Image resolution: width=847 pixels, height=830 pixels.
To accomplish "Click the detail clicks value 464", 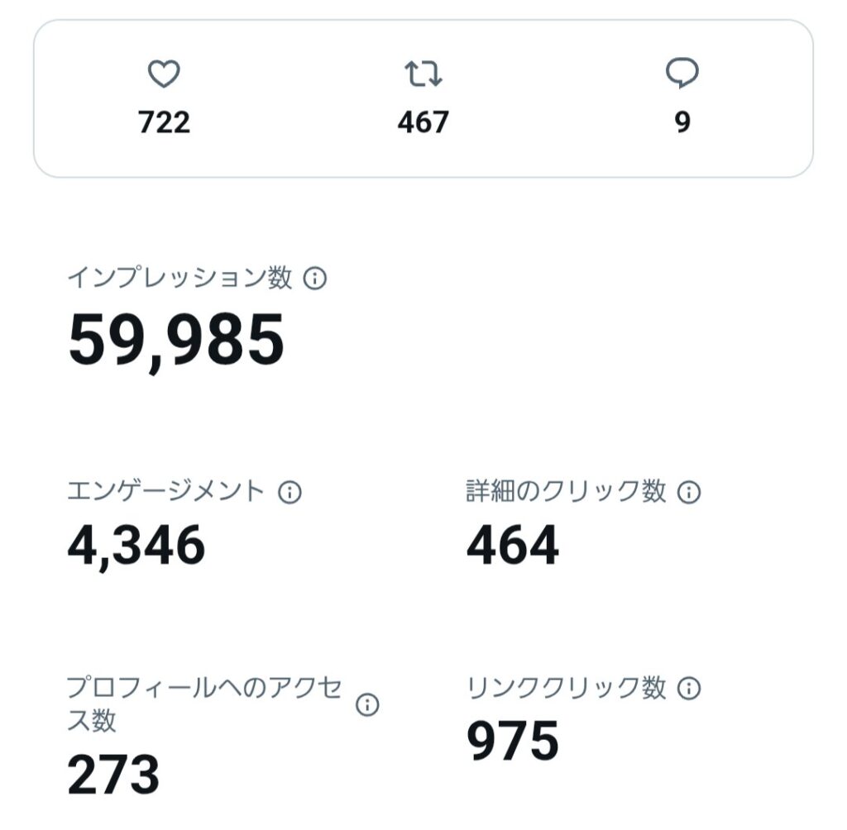I will (513, 546).
